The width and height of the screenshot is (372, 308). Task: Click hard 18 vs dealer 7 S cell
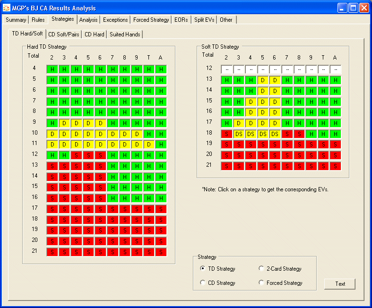112,220
